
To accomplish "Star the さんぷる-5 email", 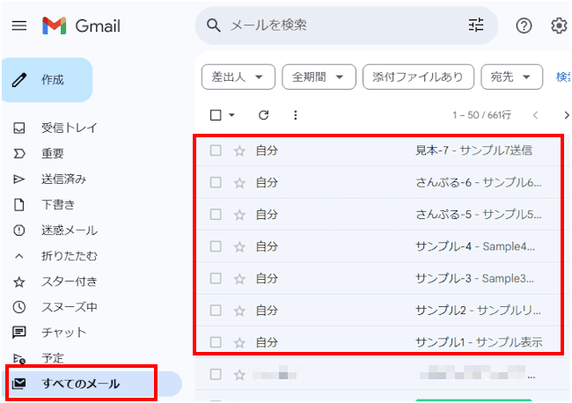I will pyautogui.click(x=239, y=215).
